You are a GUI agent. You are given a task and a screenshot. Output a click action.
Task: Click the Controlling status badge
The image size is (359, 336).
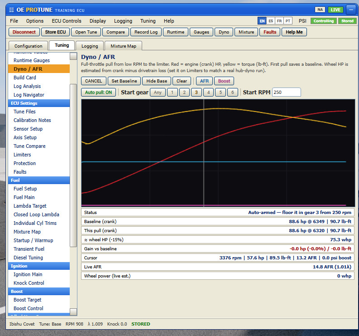[x=324, y=21]
